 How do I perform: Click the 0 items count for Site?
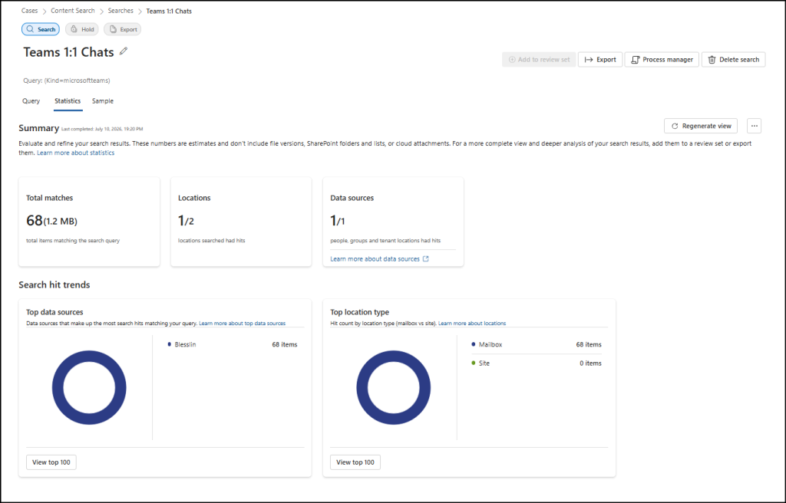pos(590,363)
